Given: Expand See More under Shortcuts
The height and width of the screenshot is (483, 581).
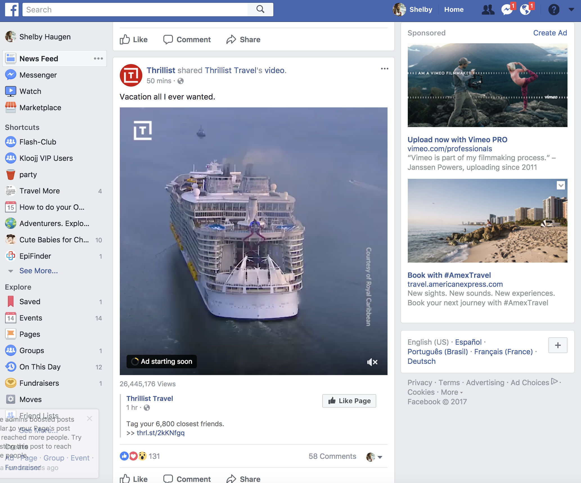Looking at the screenshot, I should [x=39, y=271].
